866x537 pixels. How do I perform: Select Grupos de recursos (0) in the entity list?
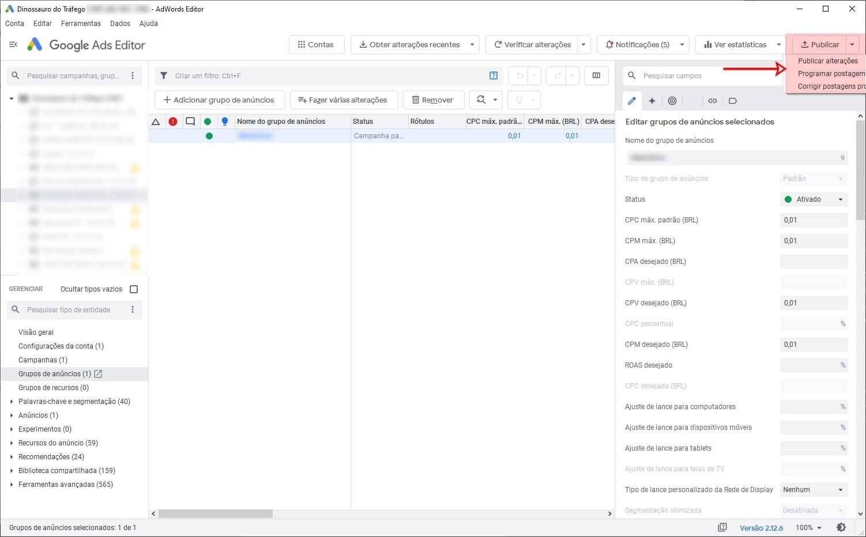pyautogui.click(x=54, y=388)
